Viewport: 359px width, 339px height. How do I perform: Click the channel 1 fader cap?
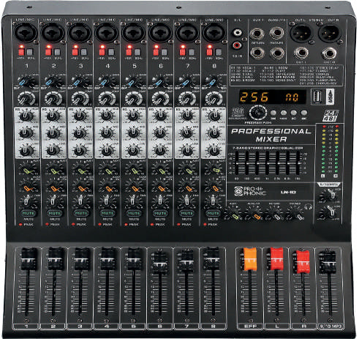click(29, 259)
